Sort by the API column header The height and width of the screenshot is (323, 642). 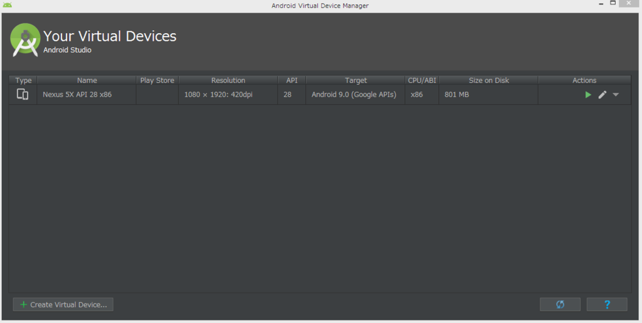pos(292,80)
